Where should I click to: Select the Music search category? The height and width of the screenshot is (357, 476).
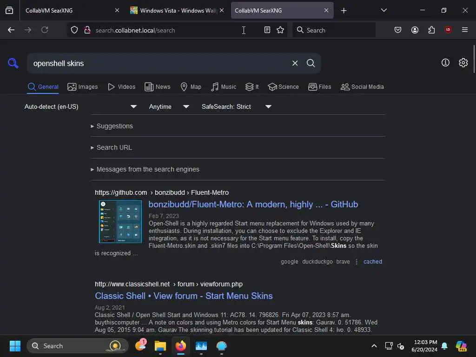pyautogui.click(x=224, y=87)
